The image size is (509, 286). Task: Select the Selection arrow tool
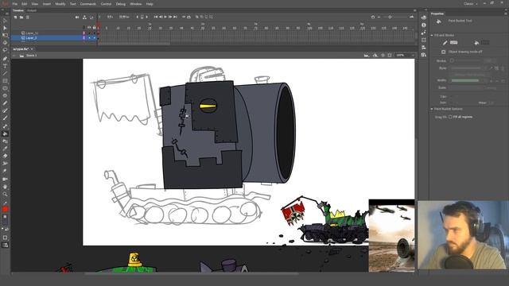pos(5,21)
